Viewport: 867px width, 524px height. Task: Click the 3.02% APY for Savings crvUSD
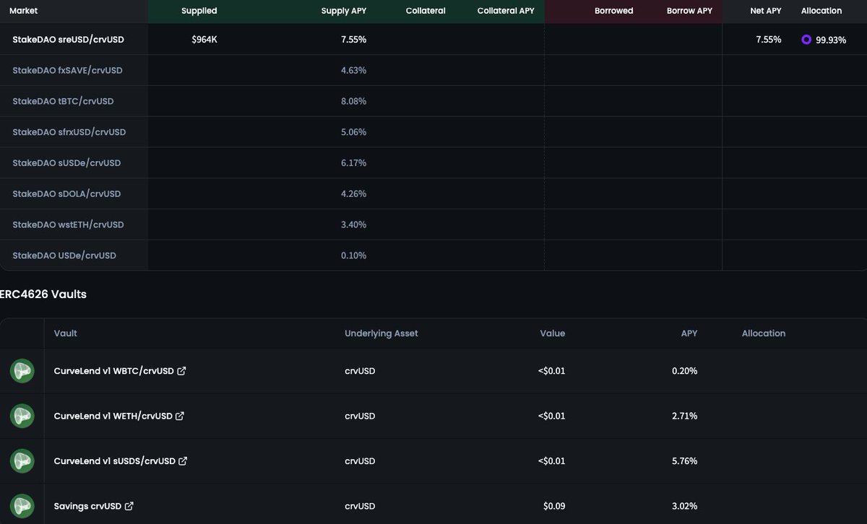pos(684,506)
